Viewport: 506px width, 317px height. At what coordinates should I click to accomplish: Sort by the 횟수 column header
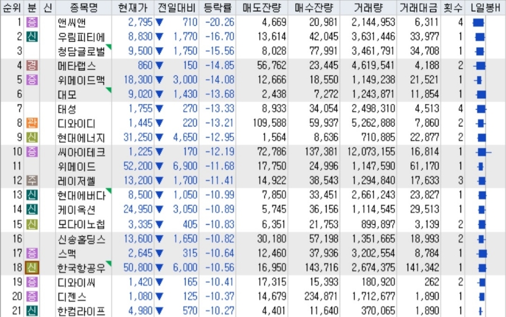453,7
